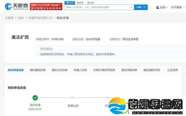
Task: Click the 当前状态 等待实质审查 value
Action: (130, 39)
